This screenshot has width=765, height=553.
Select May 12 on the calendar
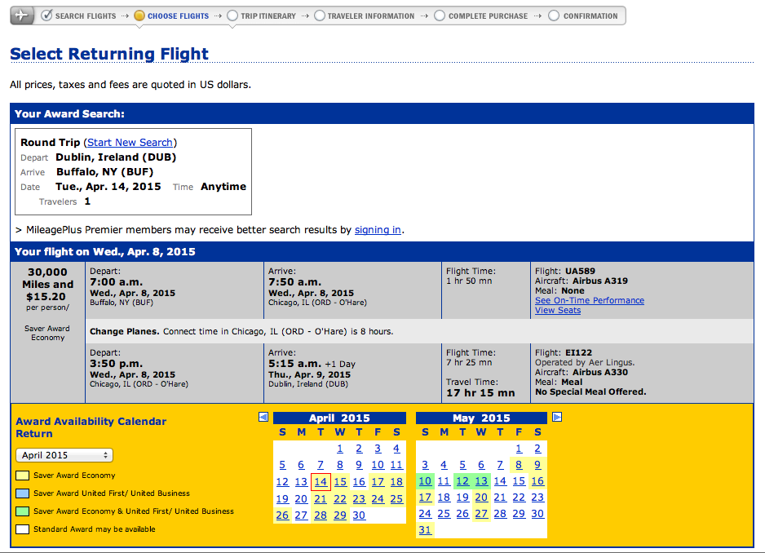click(x=462, y=481)
